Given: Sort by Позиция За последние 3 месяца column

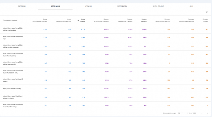Looking at the screenshot, I should coord(163,20).
